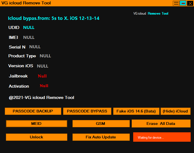Click the Serial N NULL value
Screen dimensions: 194x153
pos(35,47)
